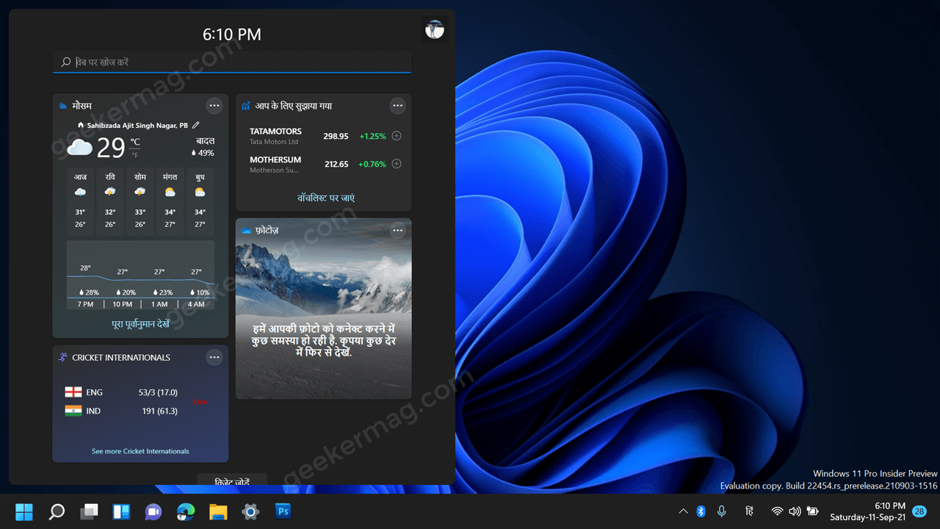This screenshot has height=529, width=940.
Task: Click the 29 degree current temperature
Action: pyautogui.click(x=111, y=148)
